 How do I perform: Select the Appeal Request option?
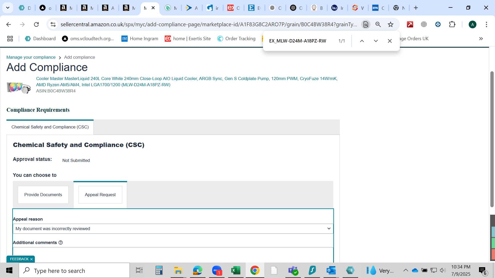(100, 195)
